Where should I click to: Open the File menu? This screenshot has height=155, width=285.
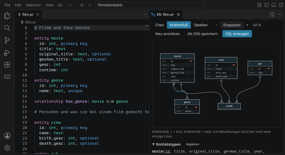coord(8,5)
